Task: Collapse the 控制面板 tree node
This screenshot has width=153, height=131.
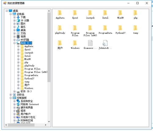Action: [x=11, y=98]
